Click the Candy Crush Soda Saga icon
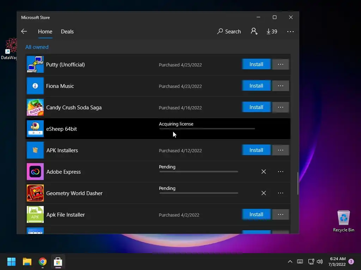 [x=35, y=107]
